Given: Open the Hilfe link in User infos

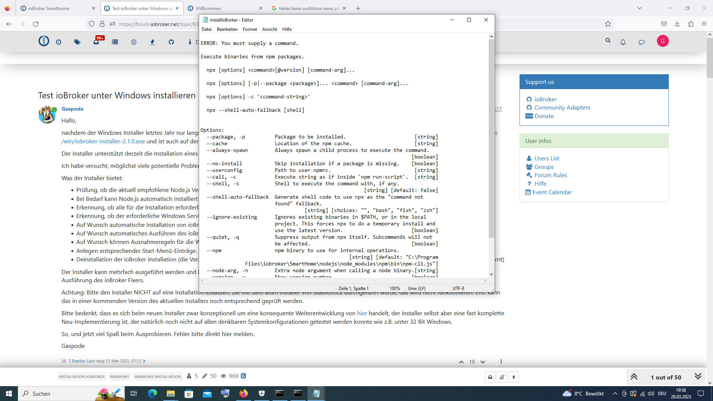Looking at the screenshot, I should 540,184.
